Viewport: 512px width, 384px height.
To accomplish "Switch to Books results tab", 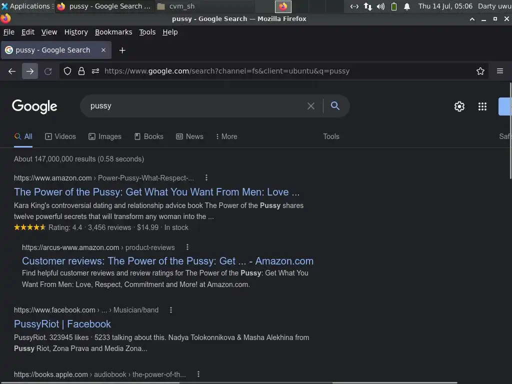I will click(149, 136).
